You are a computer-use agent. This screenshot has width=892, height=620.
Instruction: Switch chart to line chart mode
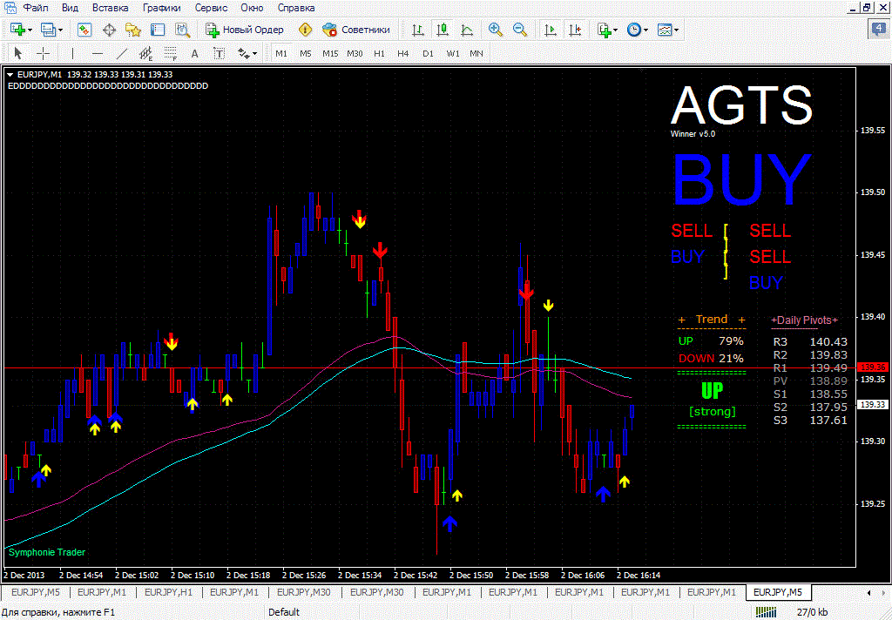click(x=467, y=30)
